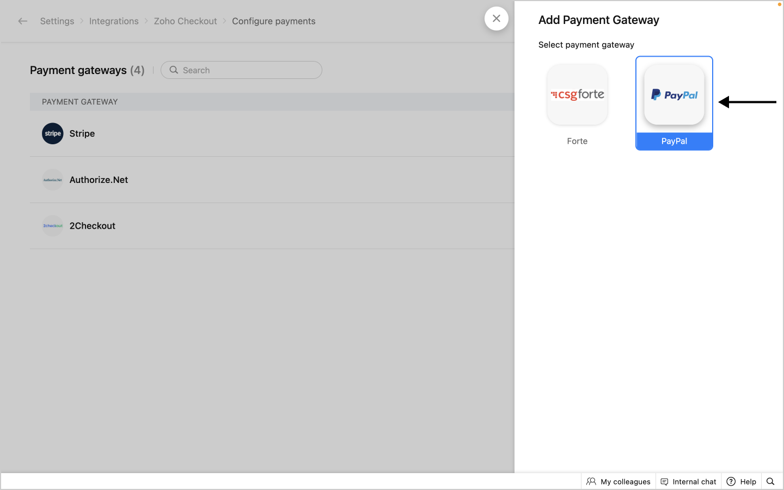
Task: Click the Configure payments breadcrumb
Action: [274, 21]
